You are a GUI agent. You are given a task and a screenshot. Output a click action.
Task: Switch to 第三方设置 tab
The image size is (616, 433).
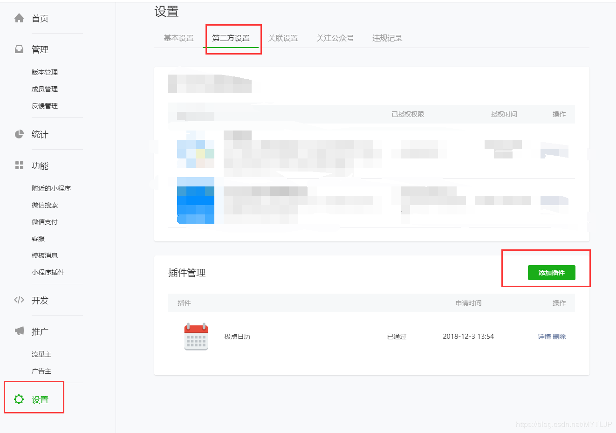(231, 38)
